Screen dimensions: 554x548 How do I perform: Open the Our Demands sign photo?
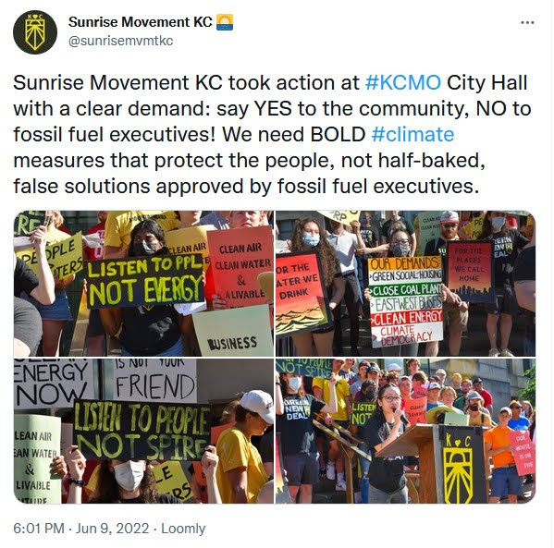pos(406,283)
